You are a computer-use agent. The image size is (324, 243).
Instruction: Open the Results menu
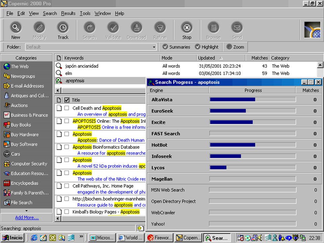(x=68, y=13)
